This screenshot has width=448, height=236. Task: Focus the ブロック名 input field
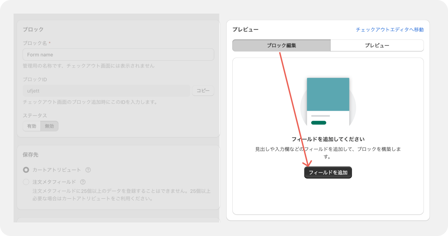point(118,55)
